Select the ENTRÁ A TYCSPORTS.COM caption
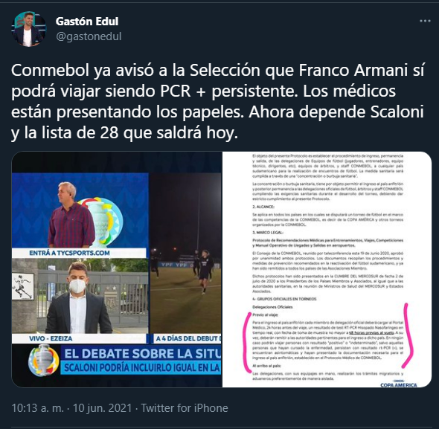The width and height of the screenshot is (439, 429). click(69, 253)
